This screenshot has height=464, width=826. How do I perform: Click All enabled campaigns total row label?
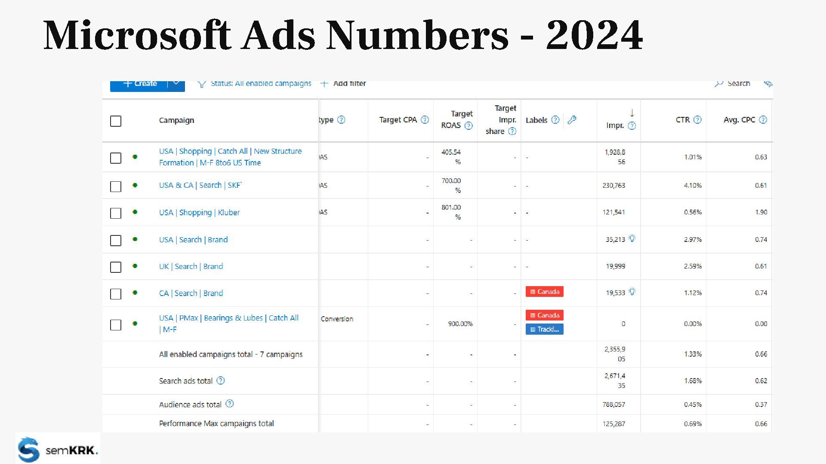pyautogui.click(x=231, y=354)
